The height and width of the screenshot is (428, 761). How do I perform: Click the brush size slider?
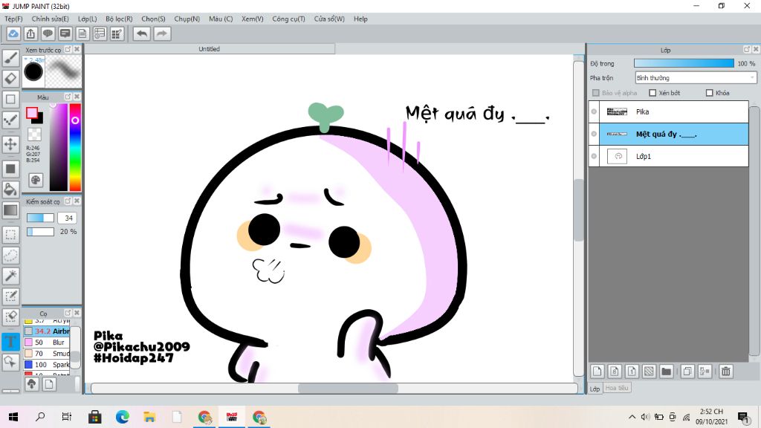(x=40, y=218)
